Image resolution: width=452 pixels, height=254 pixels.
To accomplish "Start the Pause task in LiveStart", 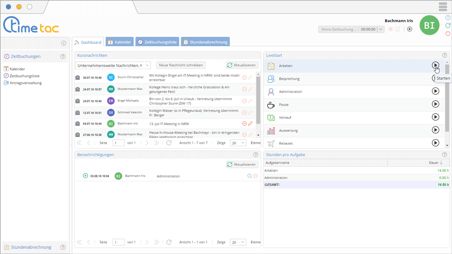I will pyautogui.click(x=435, y=104).
